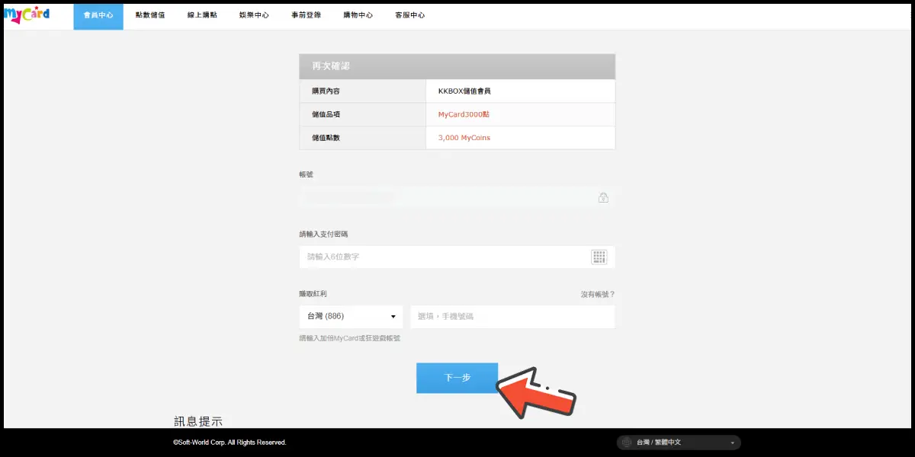Open the 會員中心 tab
This screenshot has width=915, height=457.
click(x=98, y=15)
